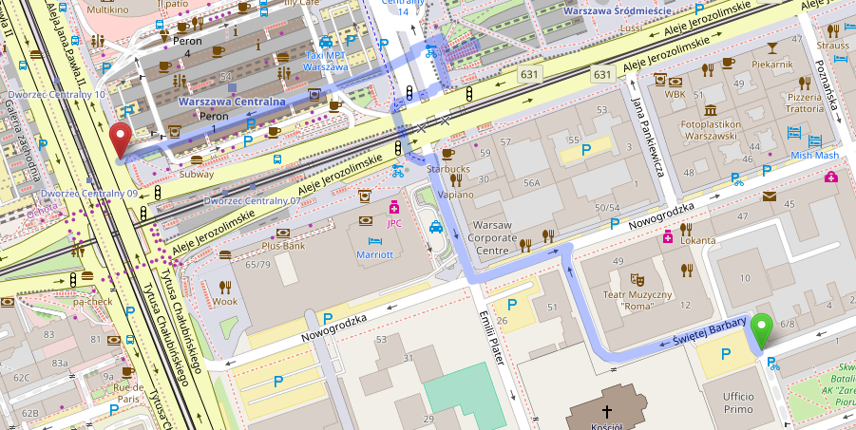The height and width of the screenshot is (430, 856).
Task: Open the Pizzeria Trattoria restaurant icon
Action: pyautogui.click(x=805, y=84)
